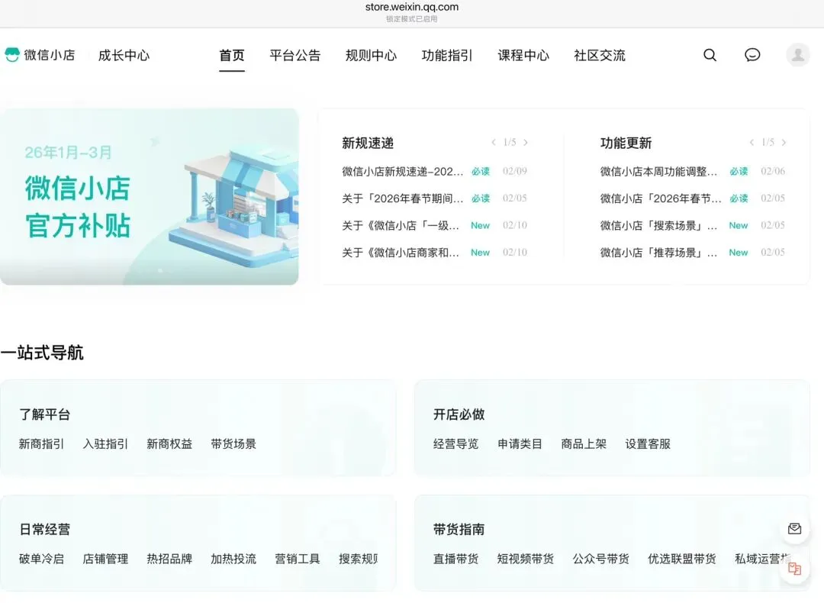Click 搜索规则 link in 日常经营
Image resolution: width=824 pixels, height=603 pixels.
coord(359,559)
